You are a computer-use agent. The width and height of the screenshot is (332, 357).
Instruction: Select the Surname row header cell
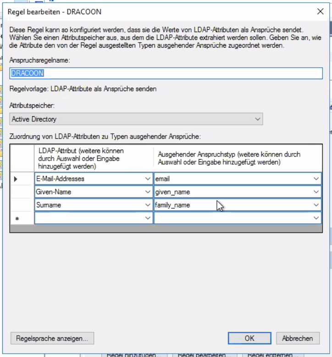tap(22, 205)
